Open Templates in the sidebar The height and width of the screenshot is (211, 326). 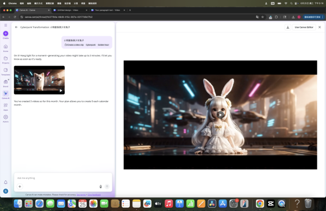coord(5,72)
